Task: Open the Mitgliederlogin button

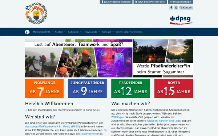Action: [x=181, y=2]
